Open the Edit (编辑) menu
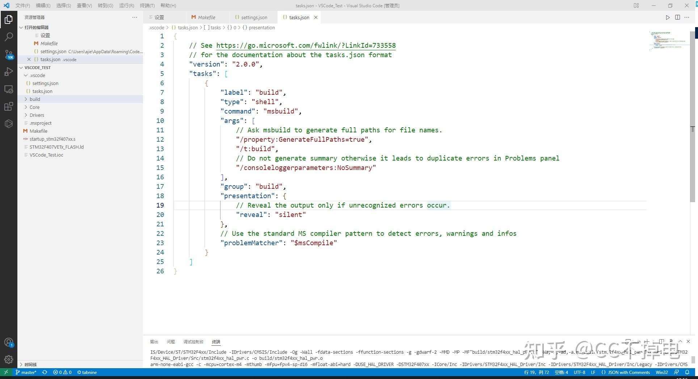 pyautogui.click(x=43, y=5)
